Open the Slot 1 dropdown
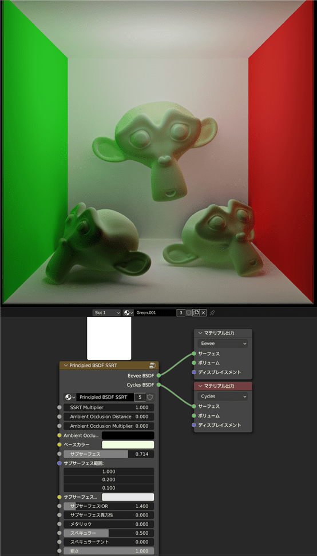This screenshot has width=317, height=556. coord(107,313)
